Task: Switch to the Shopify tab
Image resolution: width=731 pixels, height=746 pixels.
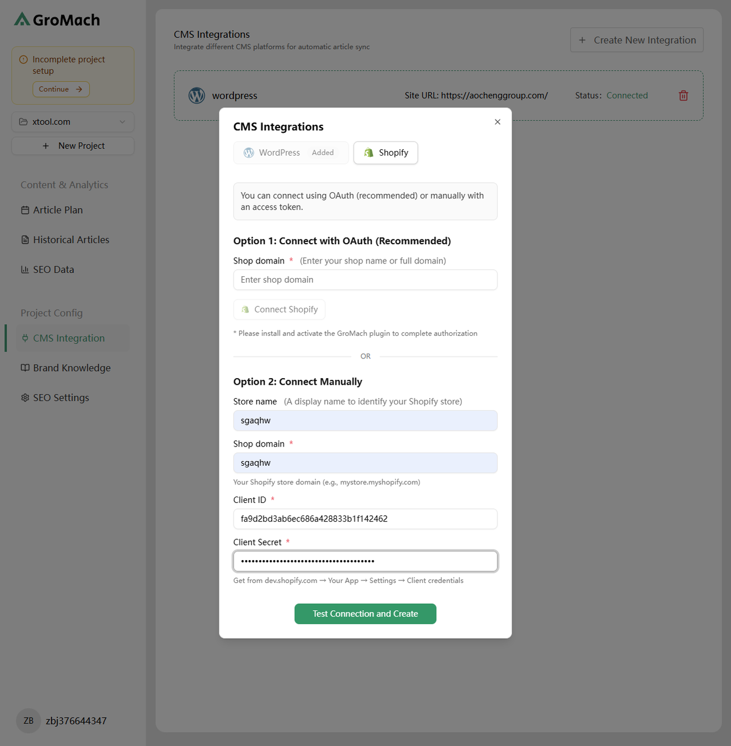Action: (x=386, y=153)
